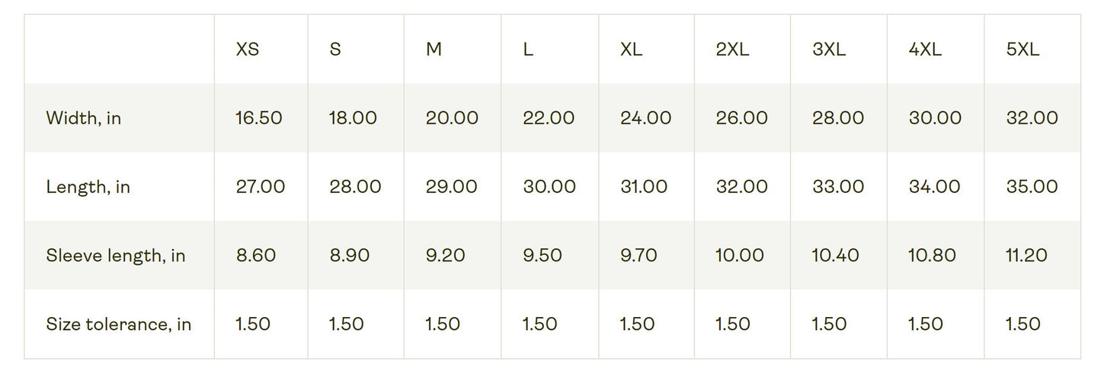The image size is (1101, 381).
Task: Click the M size header
Action: (434, 50)
